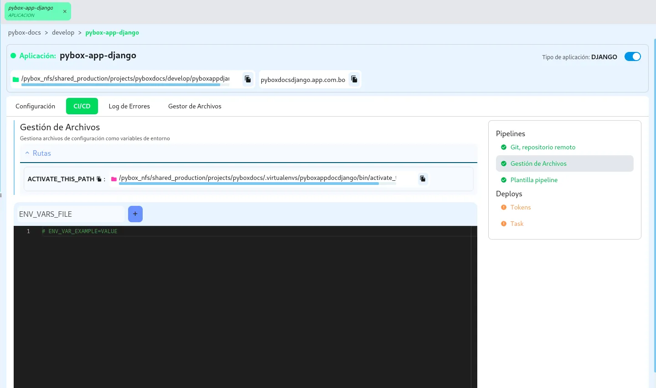This screenshot has width=656, height=388.
Task: Open the Configuración tab
Action: 35,106
